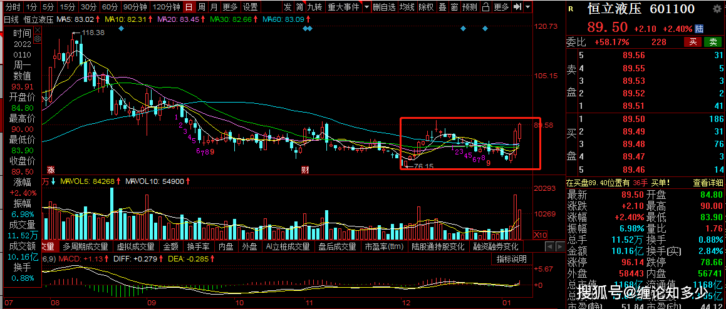Viewport: 726px width, 309px height.
Task: Click the 查看详细 link in order panel
Action: pyautogui.click(x=708, y=183)
